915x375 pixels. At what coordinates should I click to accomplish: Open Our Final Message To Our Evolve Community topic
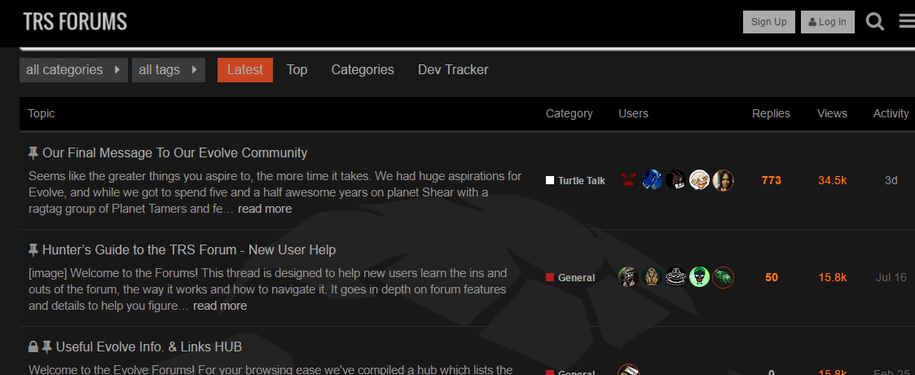[x=175, y=153]
